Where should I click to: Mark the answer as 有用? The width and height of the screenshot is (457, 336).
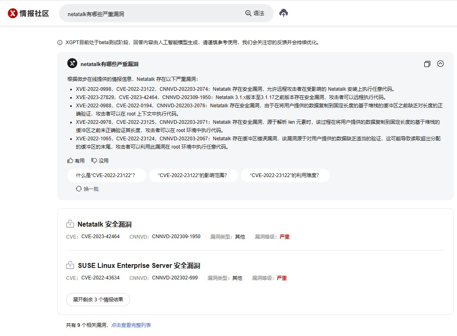point(76,161)
